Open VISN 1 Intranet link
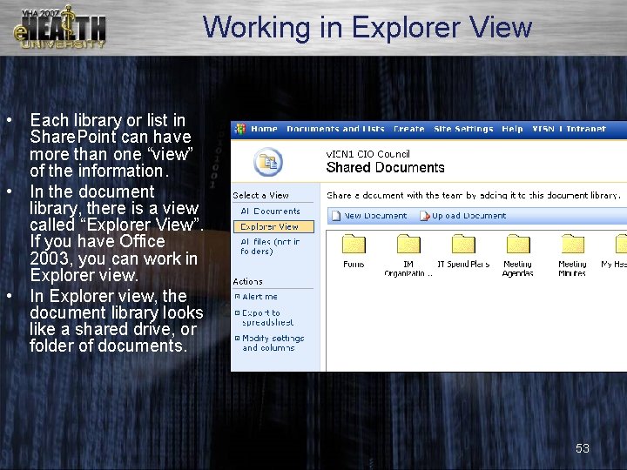 (x=569, y=129)
